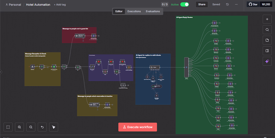Select the Whatsapp Reply FAQ HTTP node
Screen dimensions: 275x138
[214, 23]
